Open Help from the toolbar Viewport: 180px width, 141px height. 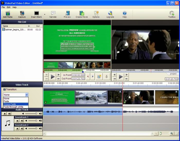pos(124,14)
